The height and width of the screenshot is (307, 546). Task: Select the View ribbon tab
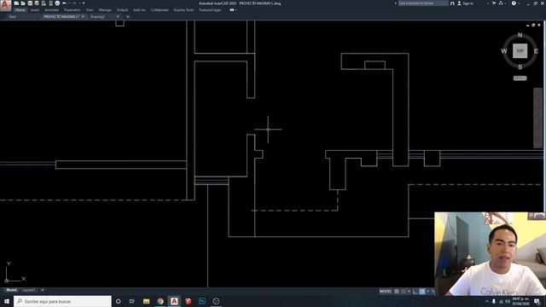(90, 10)
